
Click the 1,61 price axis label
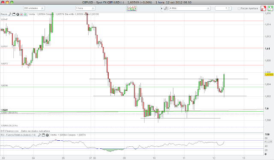[267, 49]
